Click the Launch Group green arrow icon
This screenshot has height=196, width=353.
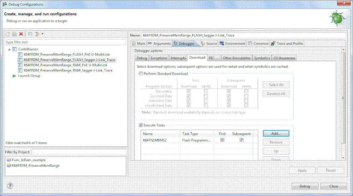point(14,76)
